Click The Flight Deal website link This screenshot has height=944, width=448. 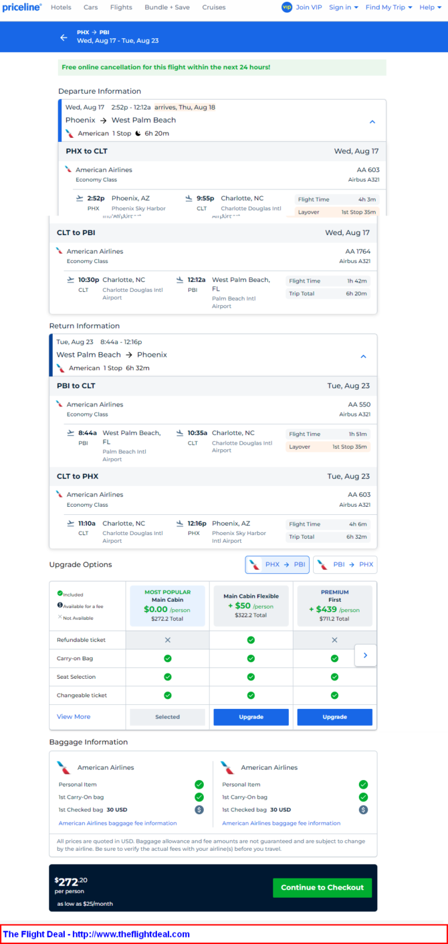pos(131,934)
